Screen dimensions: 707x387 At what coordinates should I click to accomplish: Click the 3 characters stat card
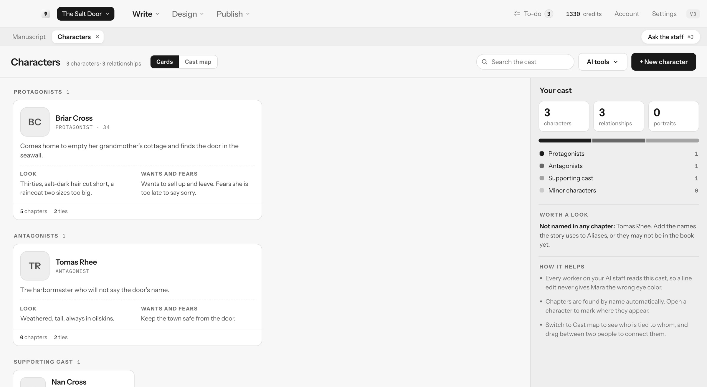[x=564, y=116]
